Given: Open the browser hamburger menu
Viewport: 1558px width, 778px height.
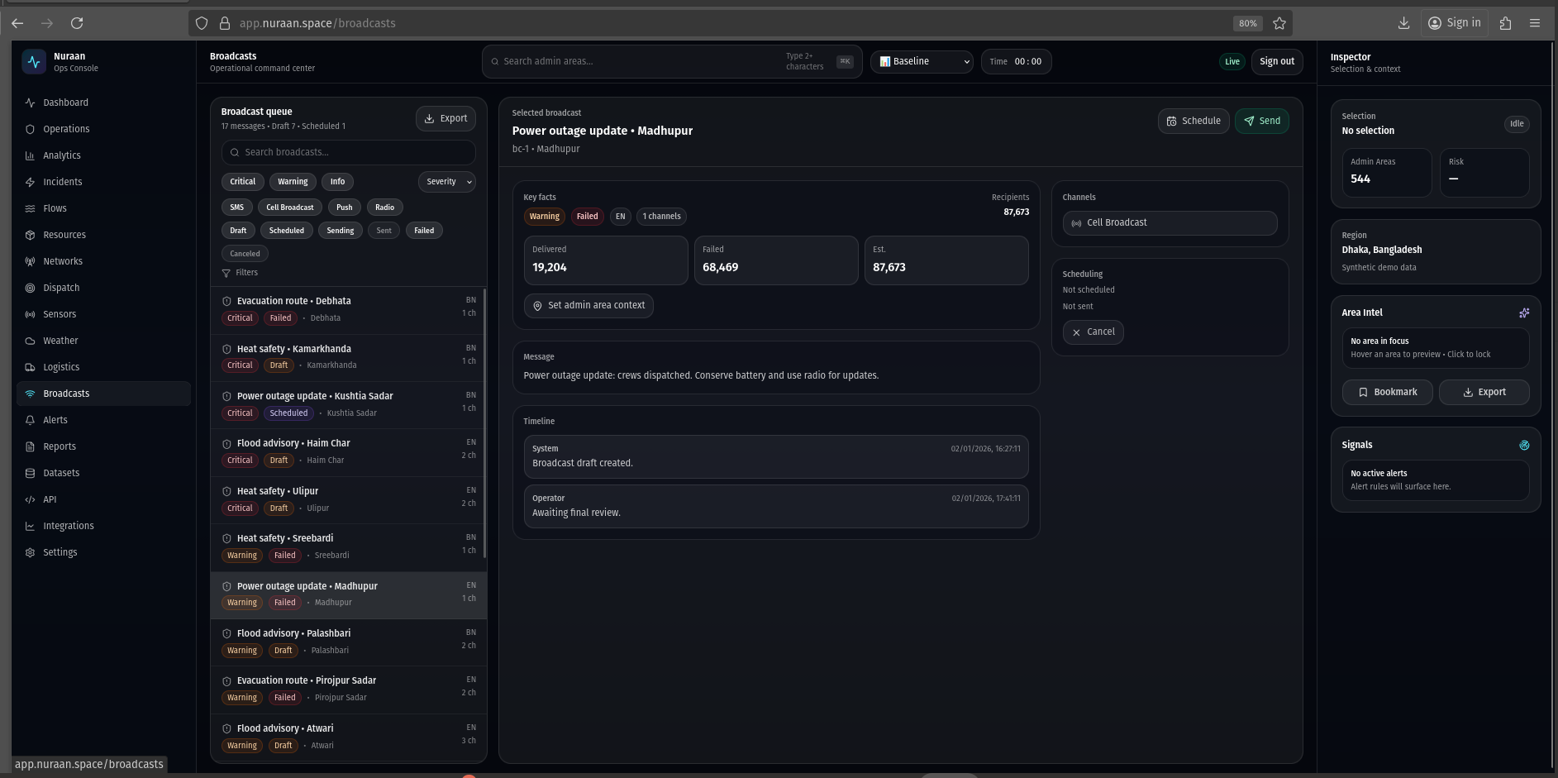Looking at the screenshot, I should 1535,23.
